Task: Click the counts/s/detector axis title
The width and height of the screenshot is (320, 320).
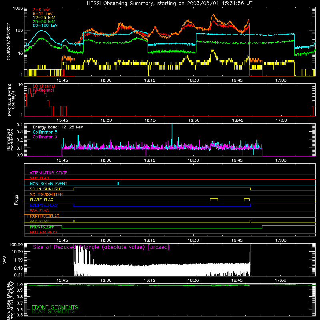Action: 8,42
